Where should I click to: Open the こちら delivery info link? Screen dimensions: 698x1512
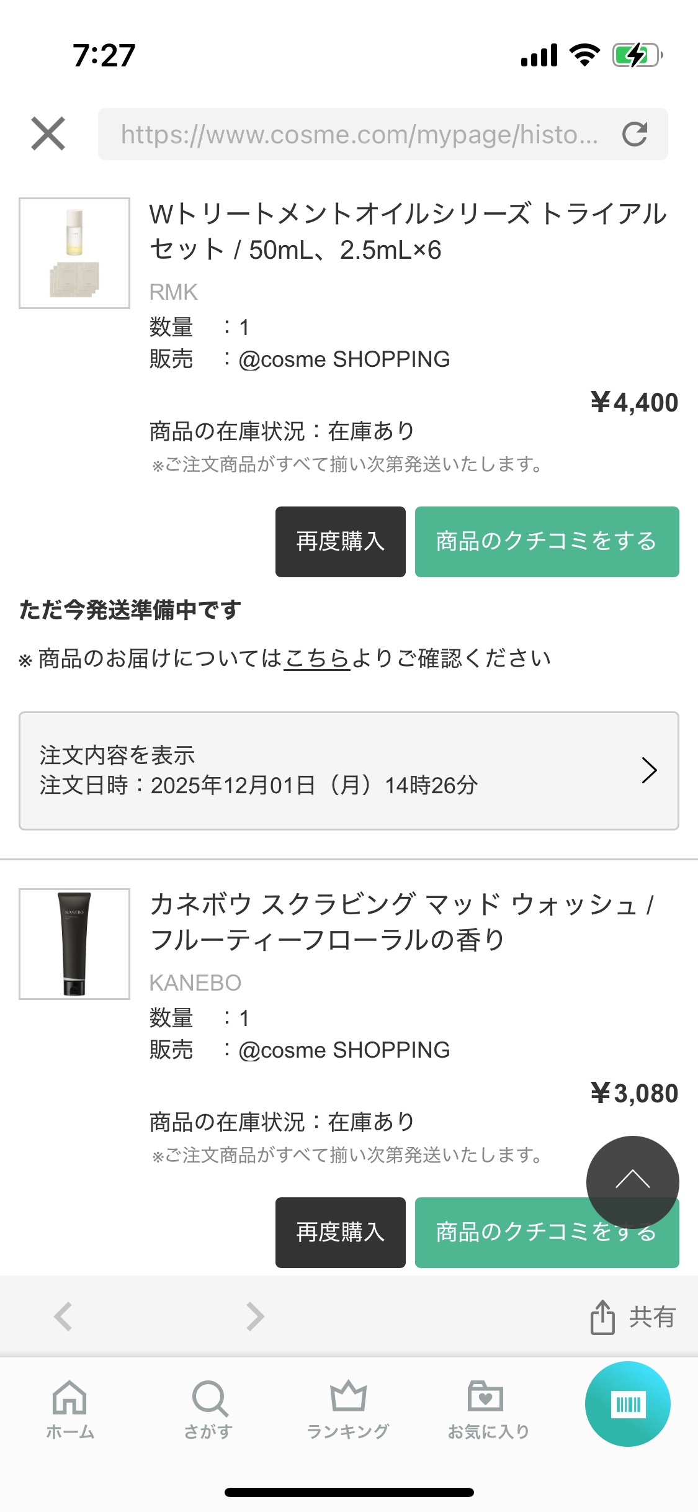click(x=317, y=659)
